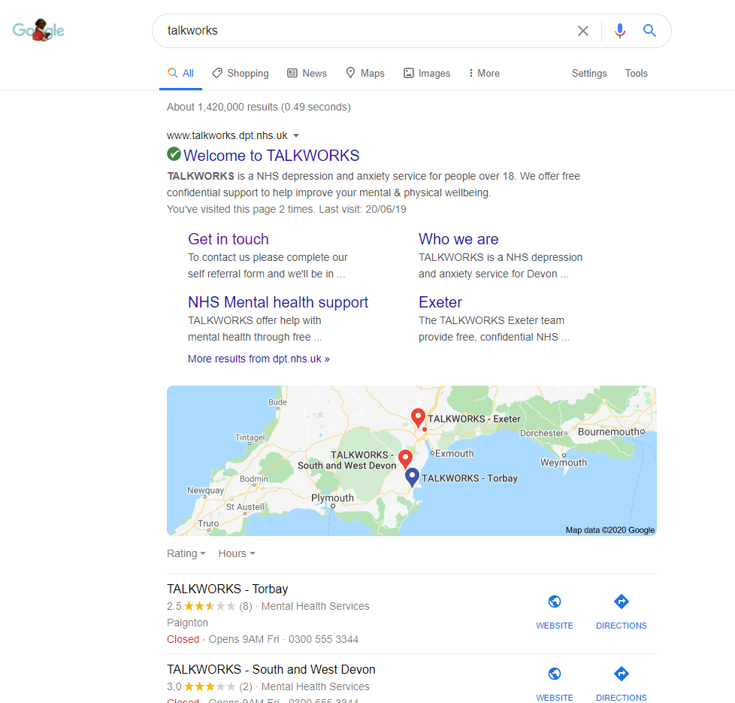Viewport: 735px width, 703px height.
Task: Clear the search box with the X icon
Action: pyautogui.click(x=582, y=31)
